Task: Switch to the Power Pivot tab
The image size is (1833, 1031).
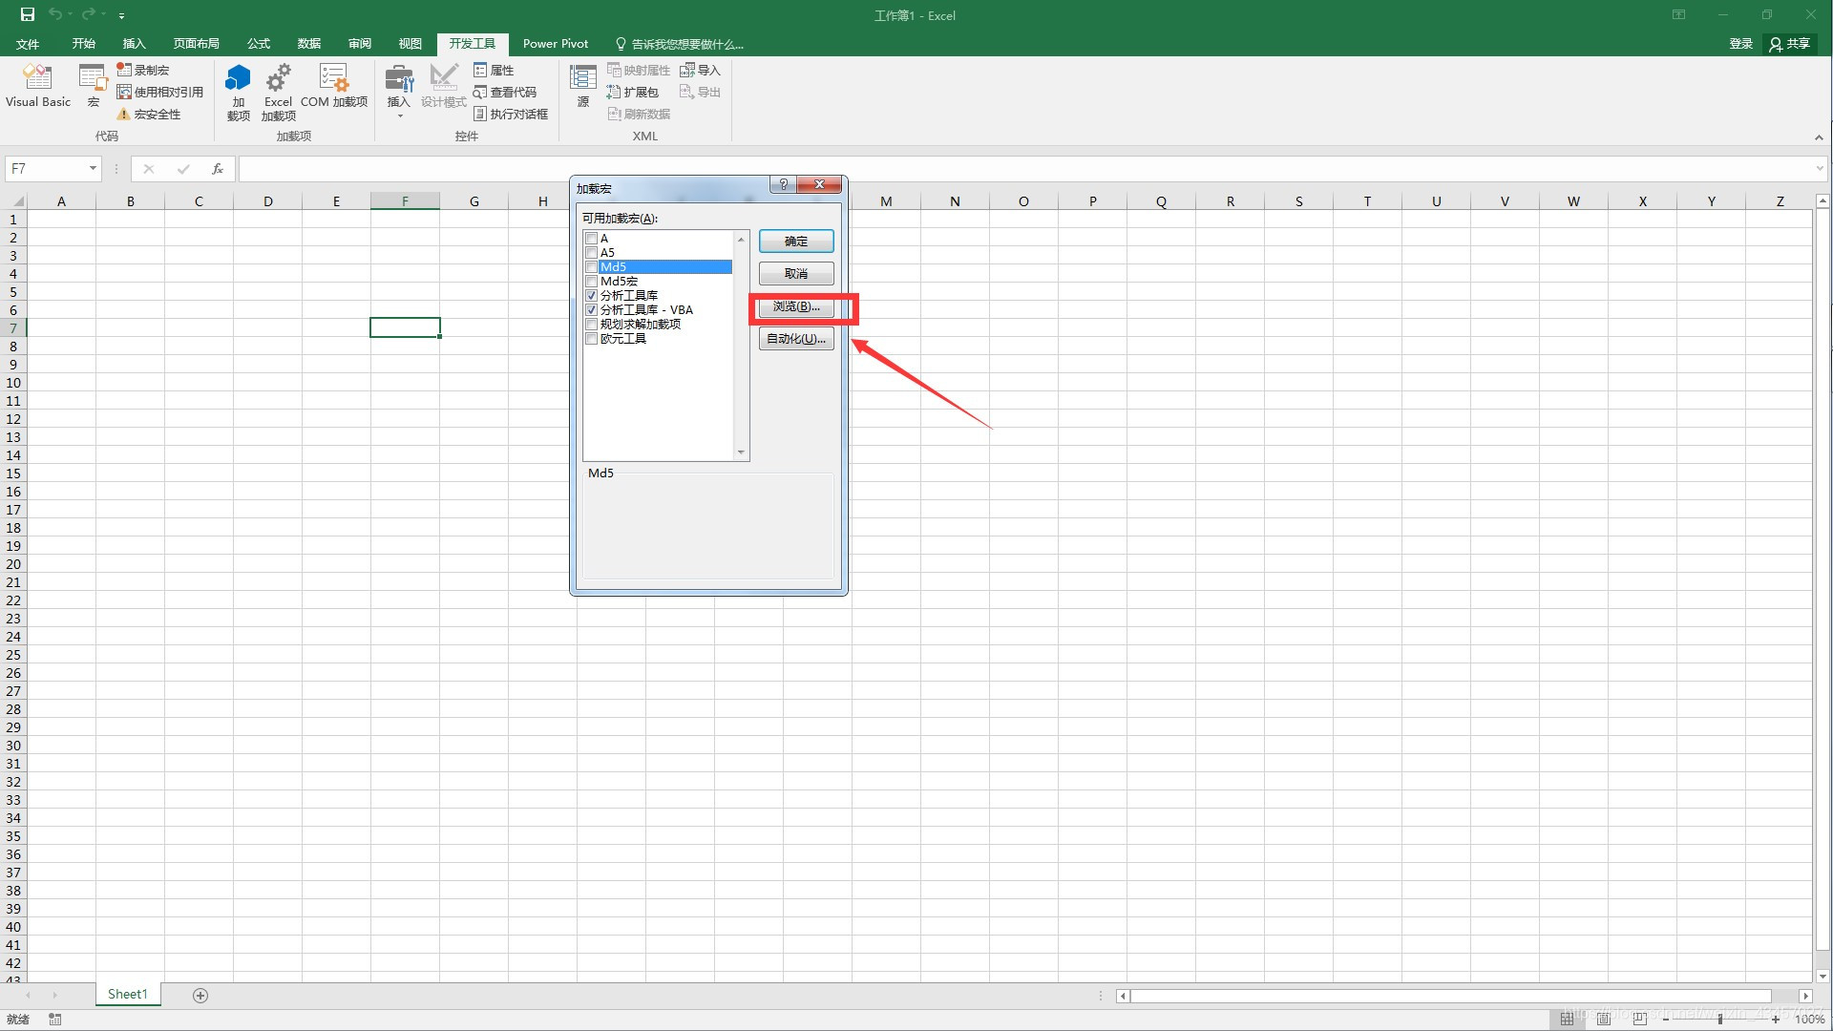Action: [x=555, y=44]
